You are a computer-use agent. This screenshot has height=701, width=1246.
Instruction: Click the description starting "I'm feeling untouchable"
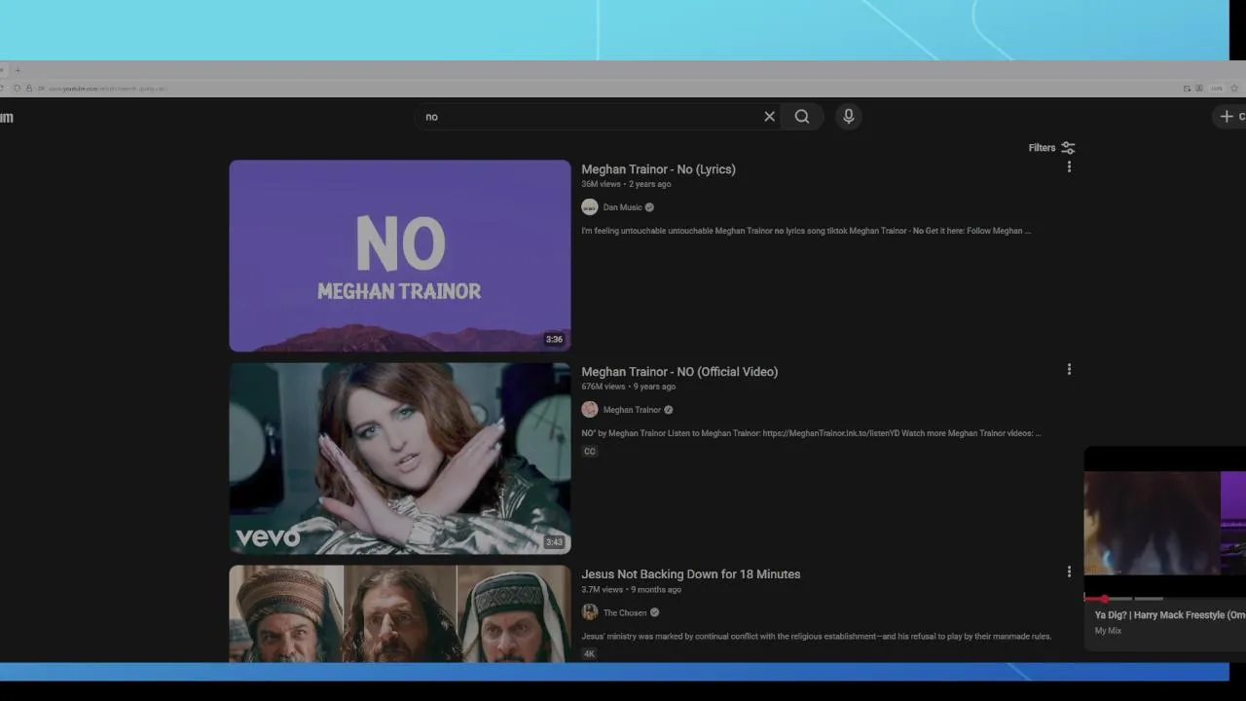(806, 232)
